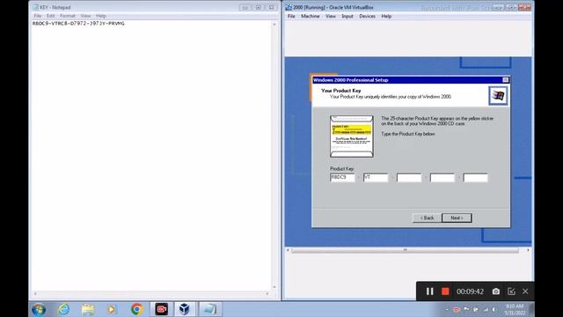This screenshot has height=317, width=563.
Task: Switch to the screen recorder taskbar app
Action: (161, 309)
